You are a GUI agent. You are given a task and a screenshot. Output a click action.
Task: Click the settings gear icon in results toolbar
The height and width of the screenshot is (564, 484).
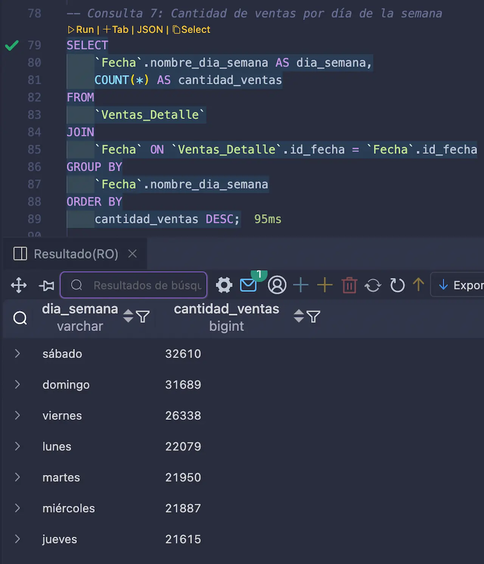[x=224, y=285]
